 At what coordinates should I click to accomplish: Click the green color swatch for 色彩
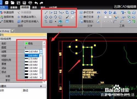pos(26,44)
